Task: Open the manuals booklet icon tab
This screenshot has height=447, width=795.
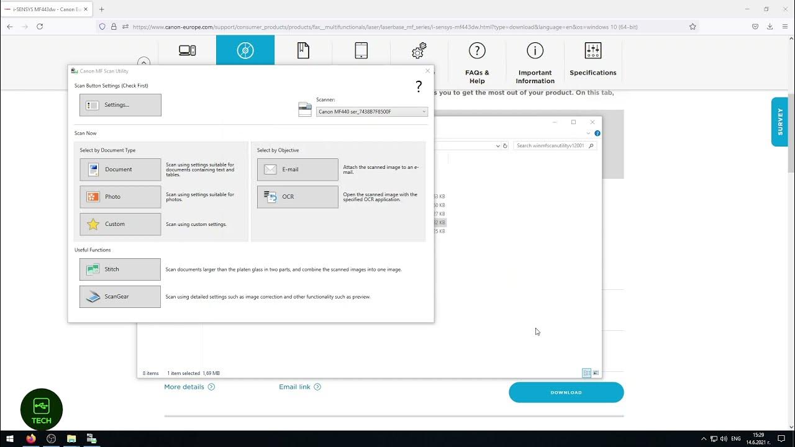Action: 303,50
